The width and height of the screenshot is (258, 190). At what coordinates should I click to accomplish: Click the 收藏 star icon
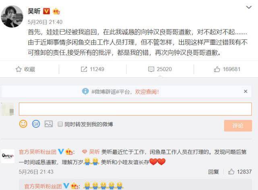tap(19, 69)
